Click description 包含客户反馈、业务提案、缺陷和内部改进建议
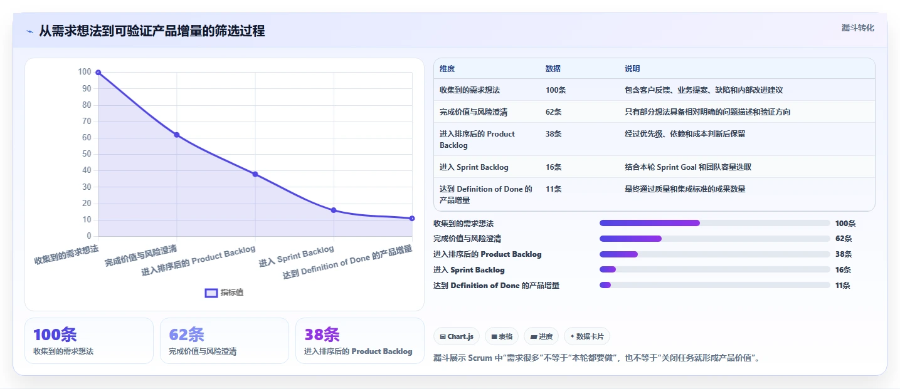900x389 pixels. coord(704,90)
